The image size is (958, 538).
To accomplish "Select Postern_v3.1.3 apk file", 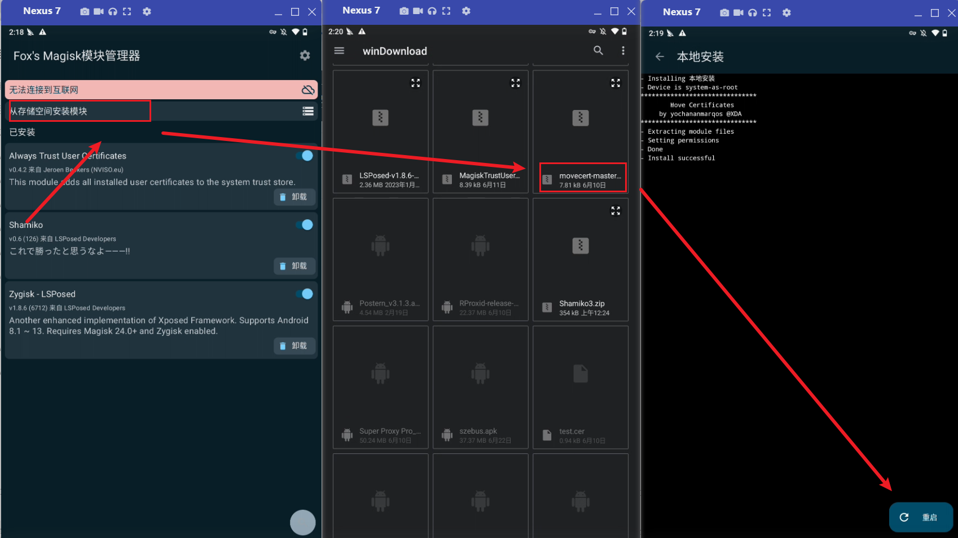I will (381, 259).
